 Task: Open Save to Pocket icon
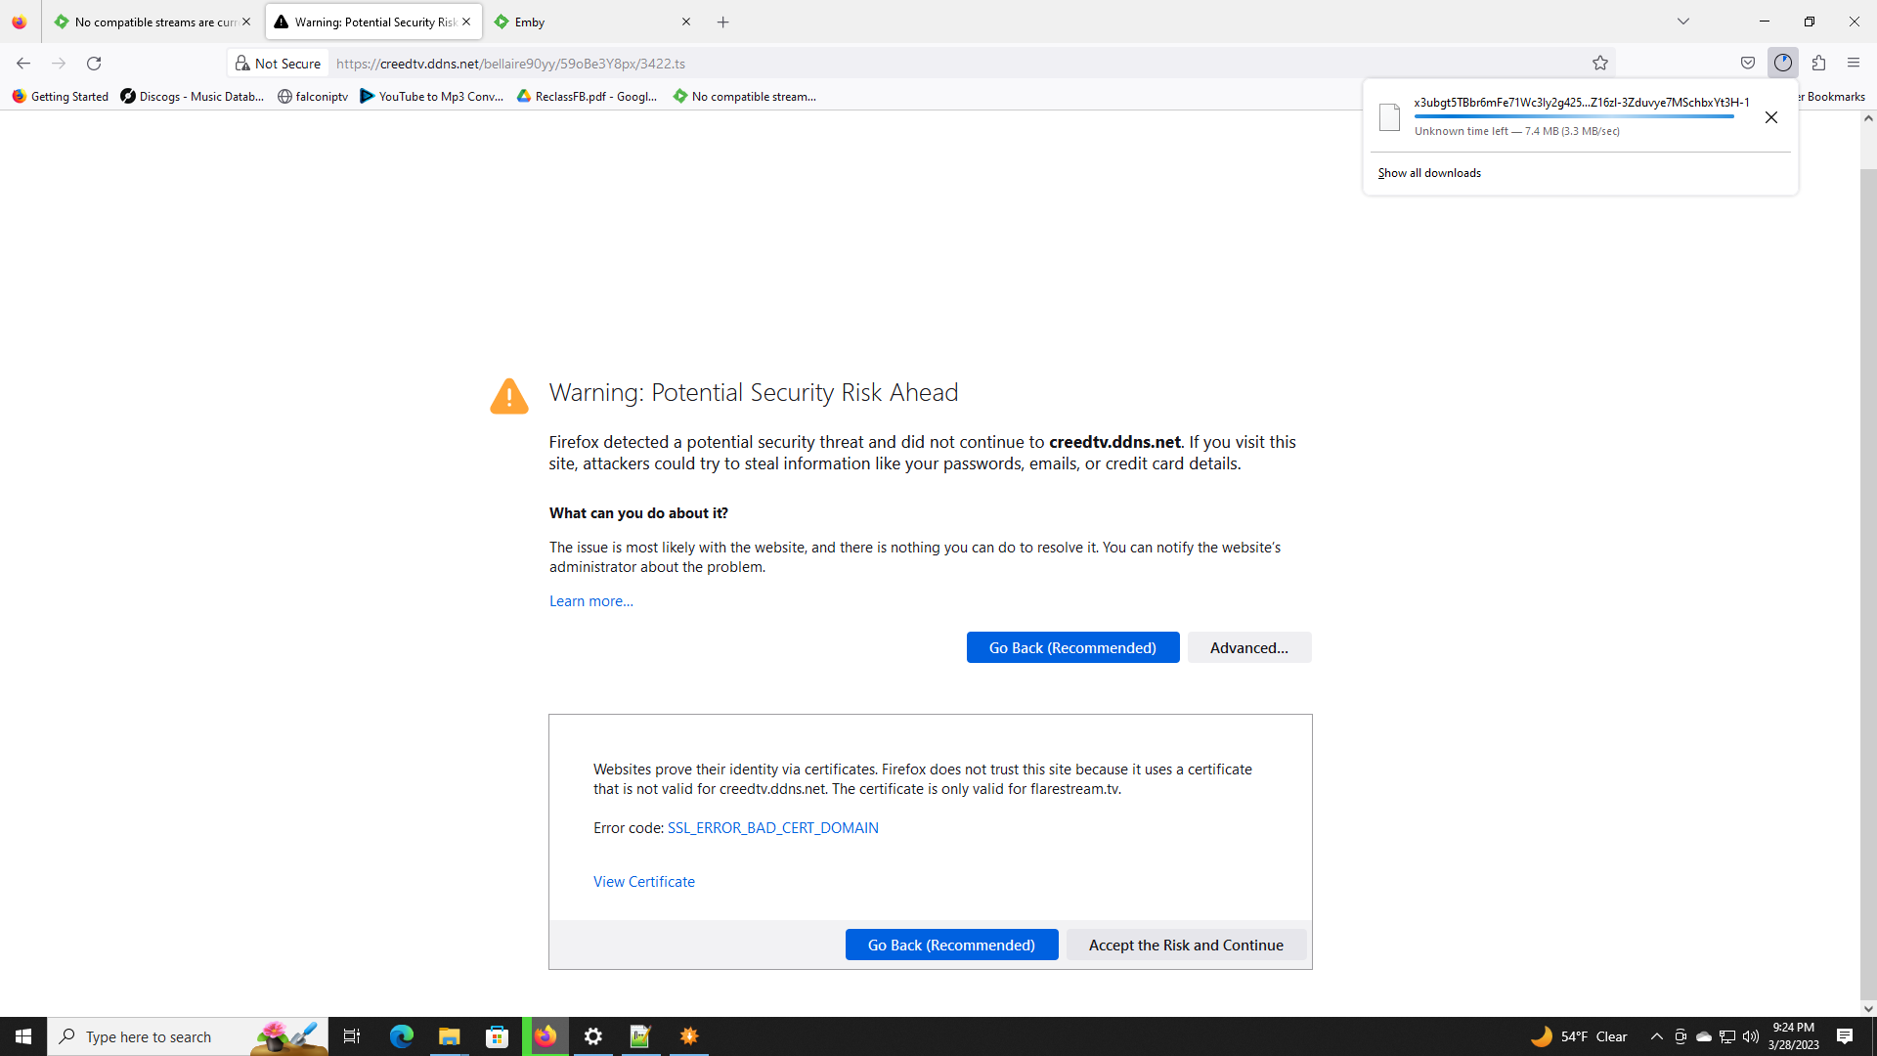coord(1748,64)
